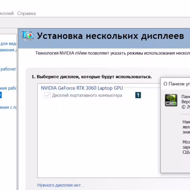Click the sidebar link containing рабочег
190x190 pixels.
coord(8,69)
